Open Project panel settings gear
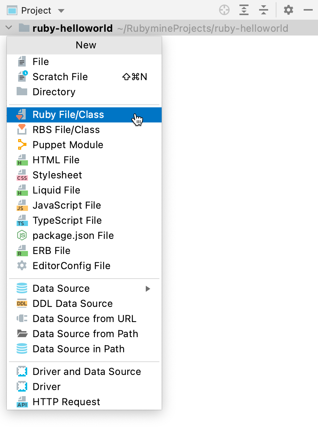Screen dimensions: 318x446 [289, 10]
